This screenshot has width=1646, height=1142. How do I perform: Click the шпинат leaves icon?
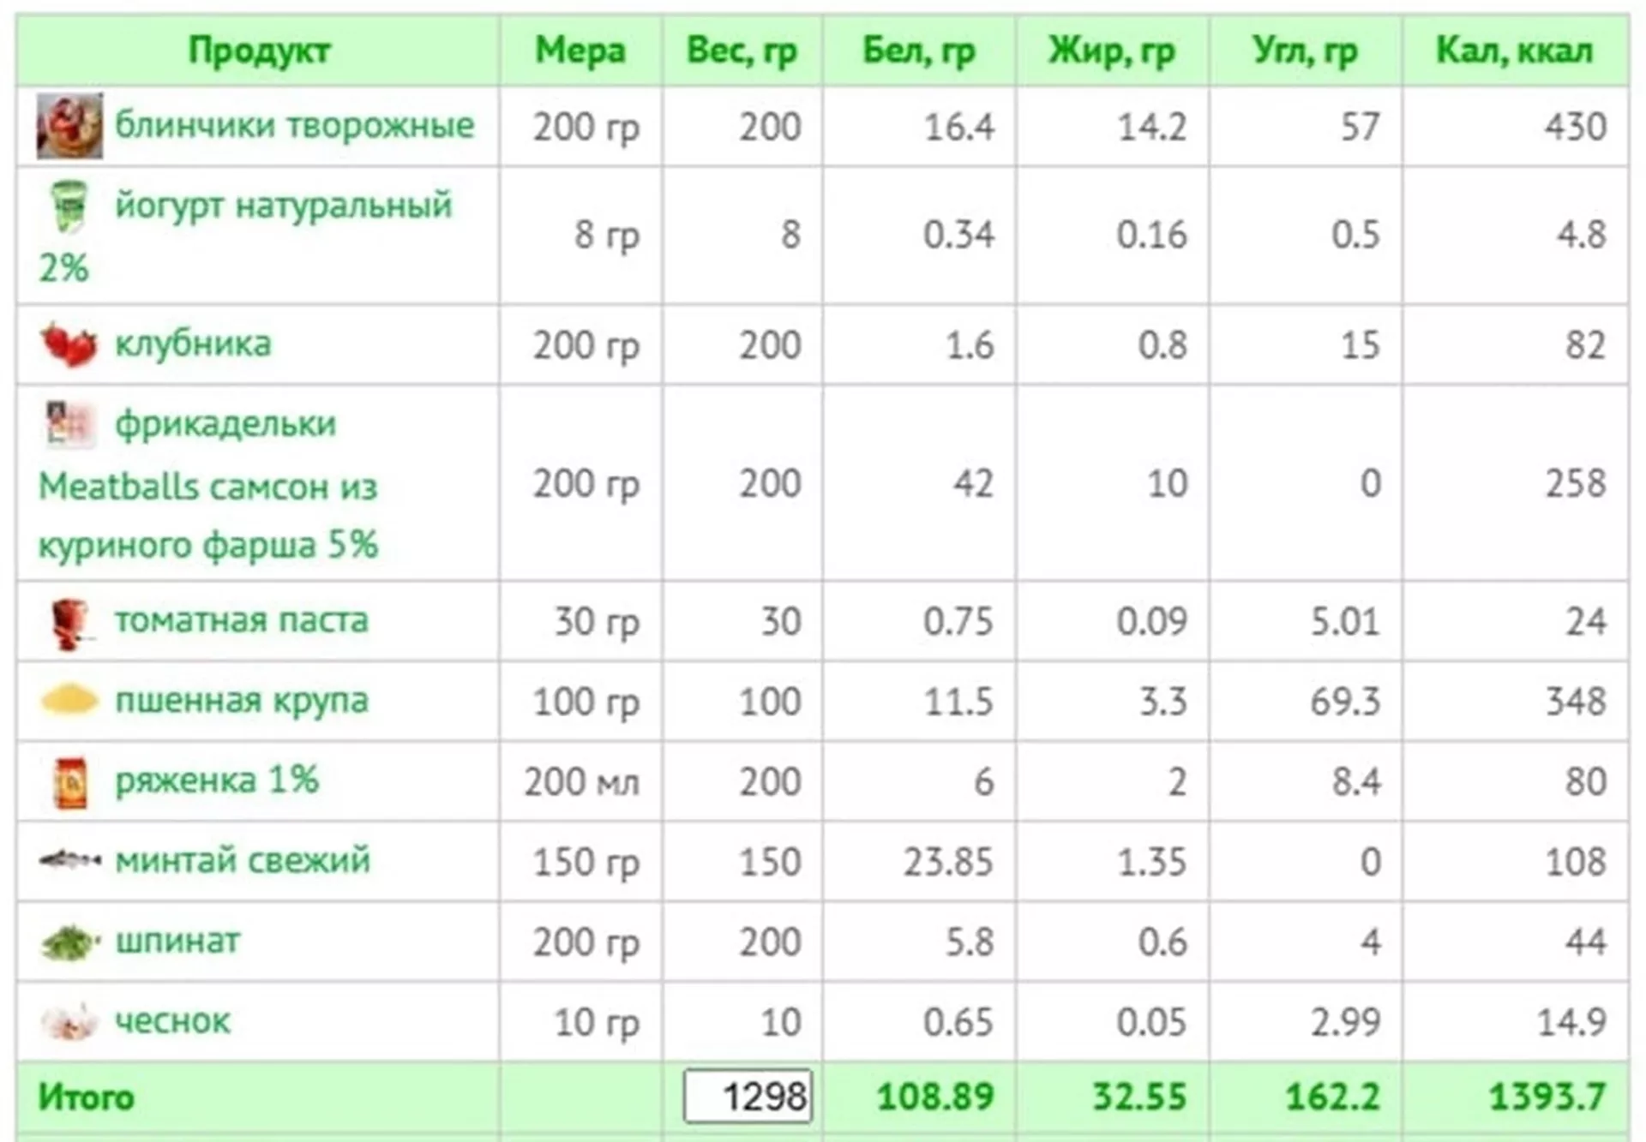70,942
